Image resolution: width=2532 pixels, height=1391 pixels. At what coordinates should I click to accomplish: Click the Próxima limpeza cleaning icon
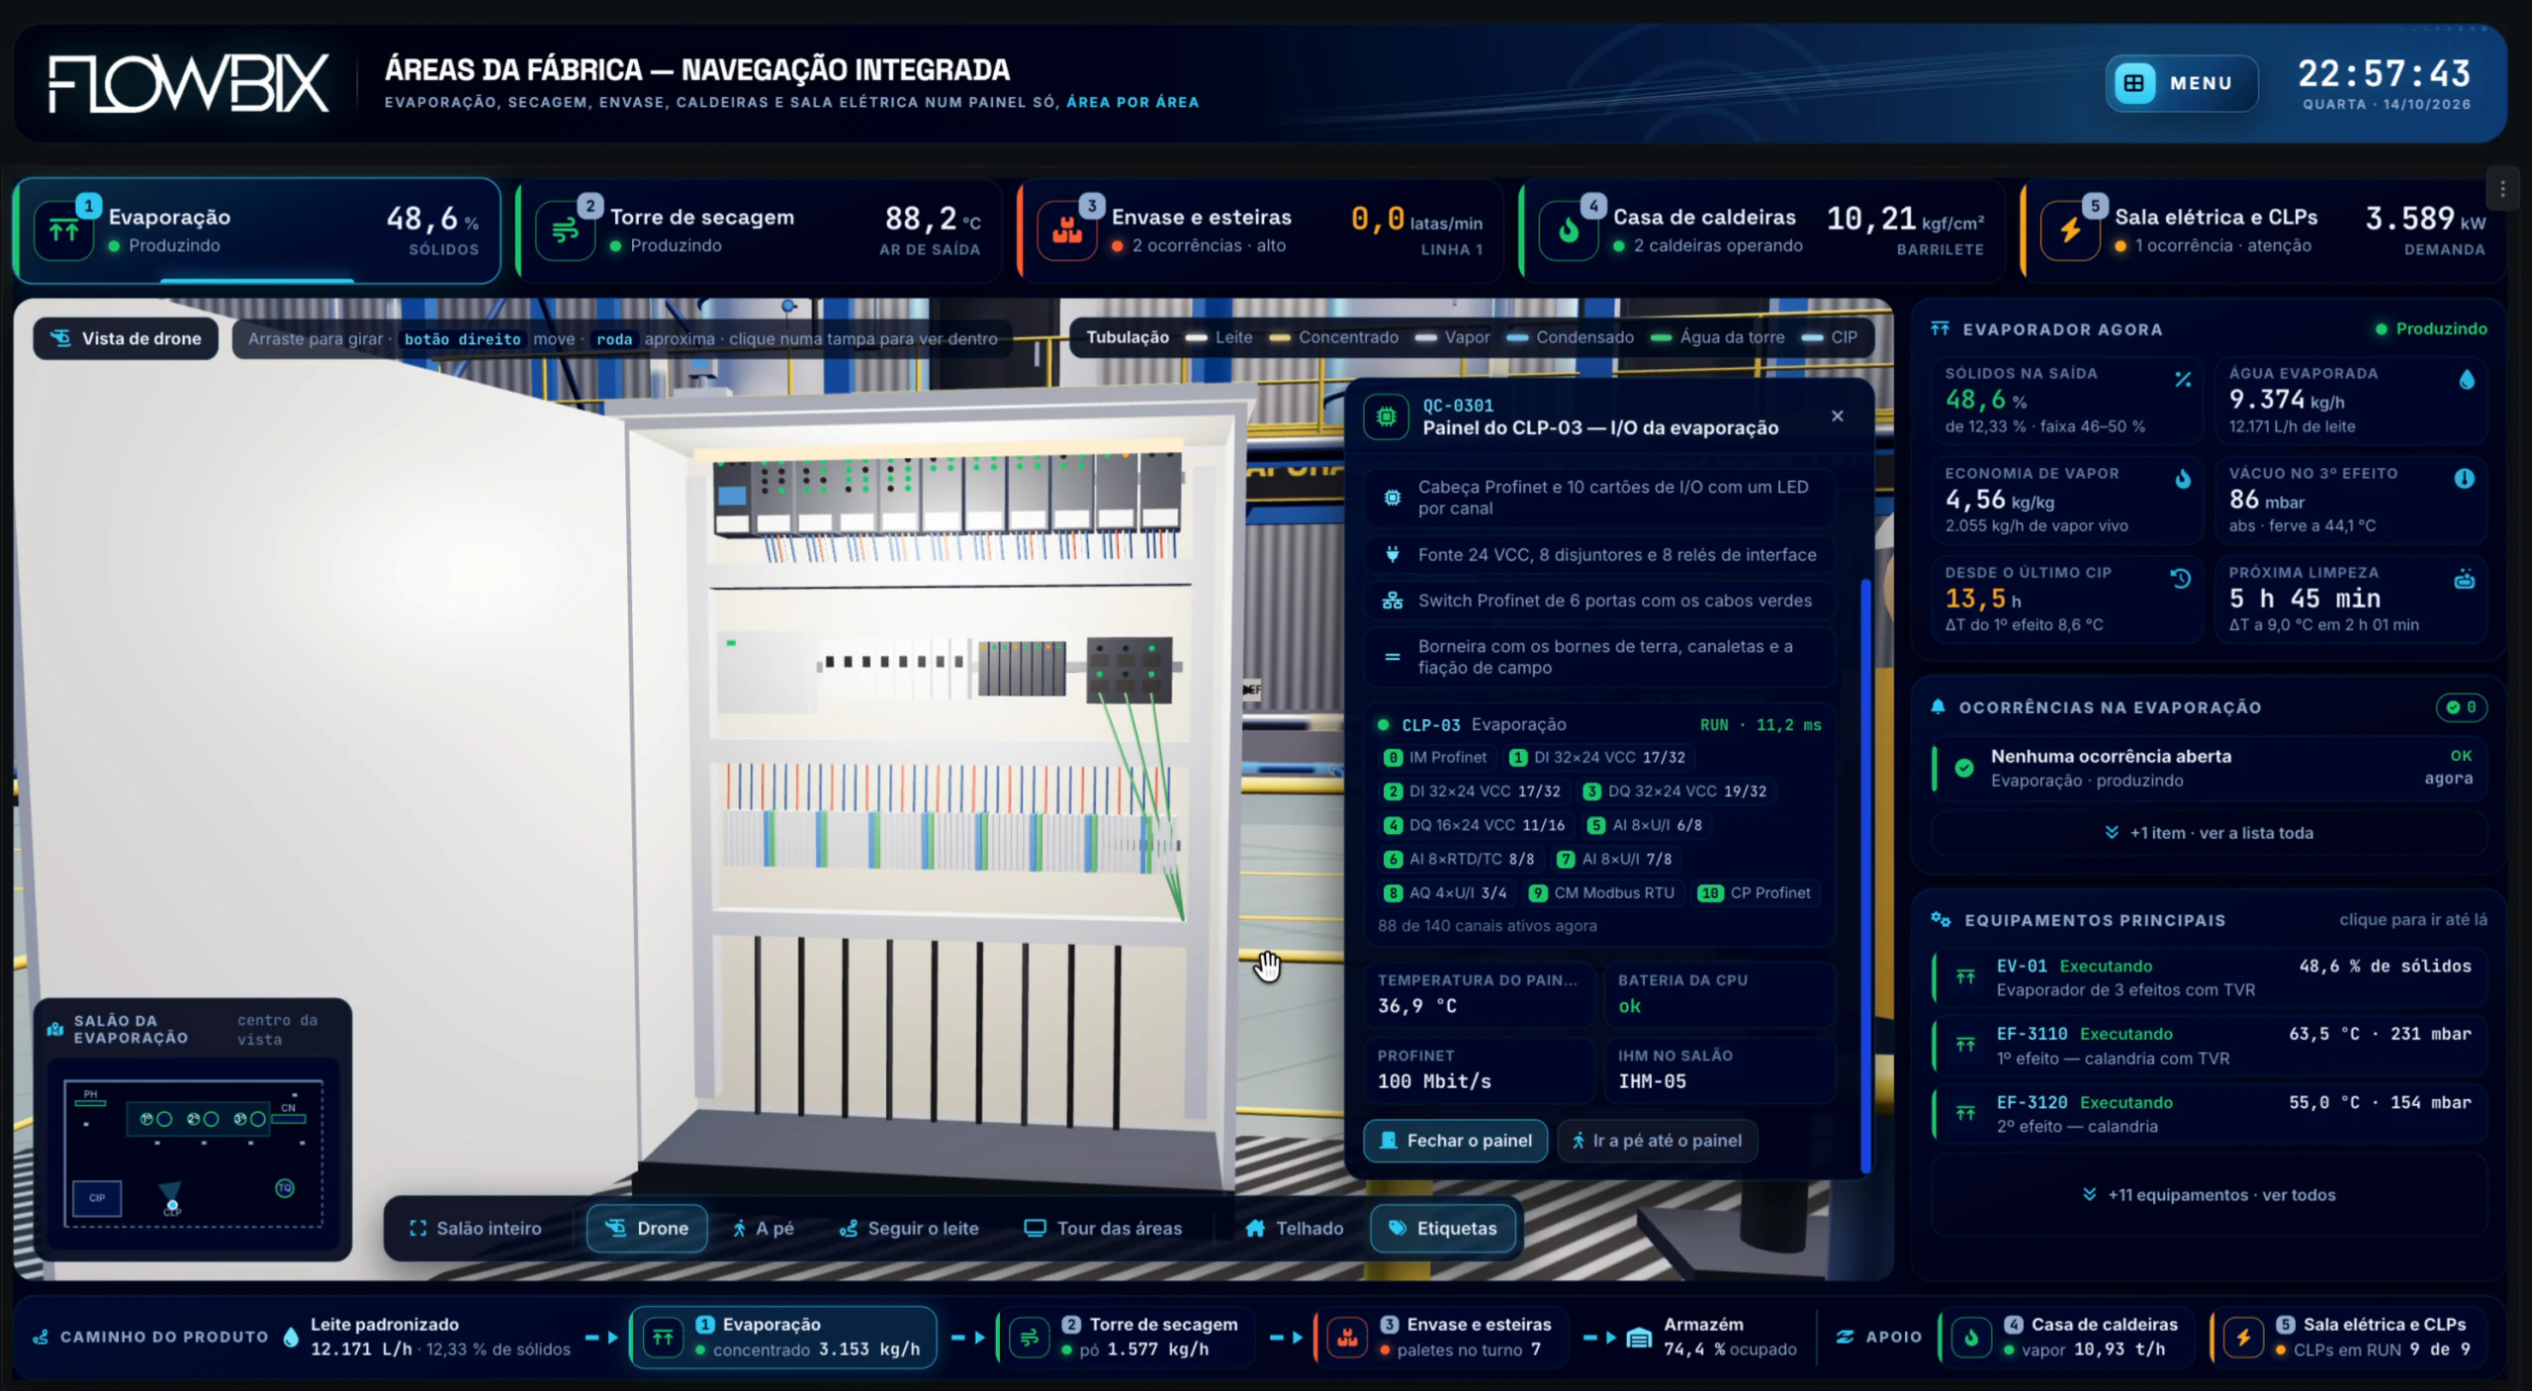point(2465,579)
